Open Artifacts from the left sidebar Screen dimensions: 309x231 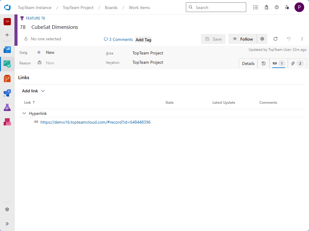(7, 122)
